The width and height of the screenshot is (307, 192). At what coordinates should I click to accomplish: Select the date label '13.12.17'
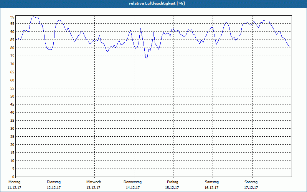pyautogui.click(x=93, y=188)
